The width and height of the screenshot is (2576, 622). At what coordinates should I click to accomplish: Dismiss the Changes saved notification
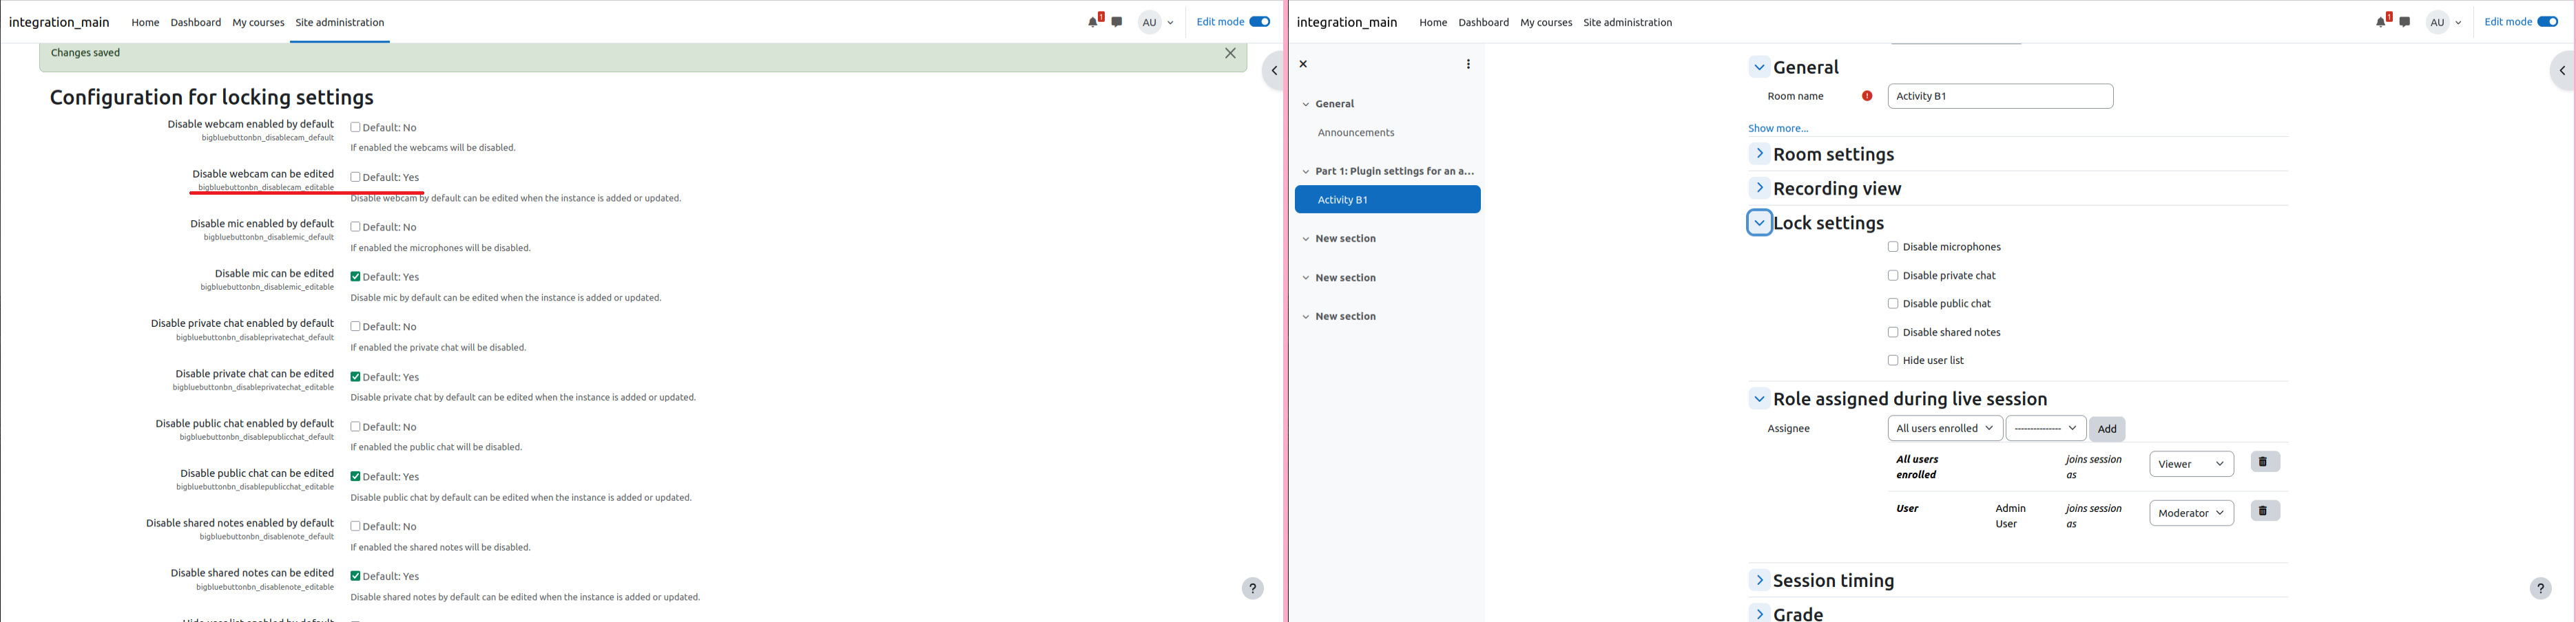pyautogui.click(x=1231, y=54)
